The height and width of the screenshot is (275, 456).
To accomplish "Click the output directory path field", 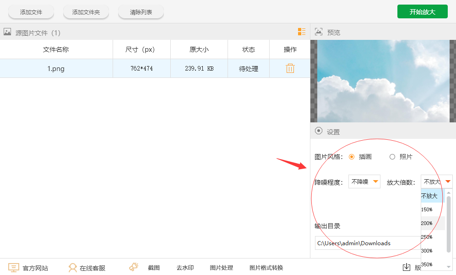I will point(367,243).
